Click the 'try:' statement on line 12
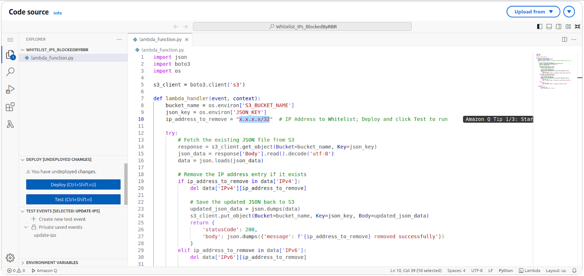 [x=172, y=133]
